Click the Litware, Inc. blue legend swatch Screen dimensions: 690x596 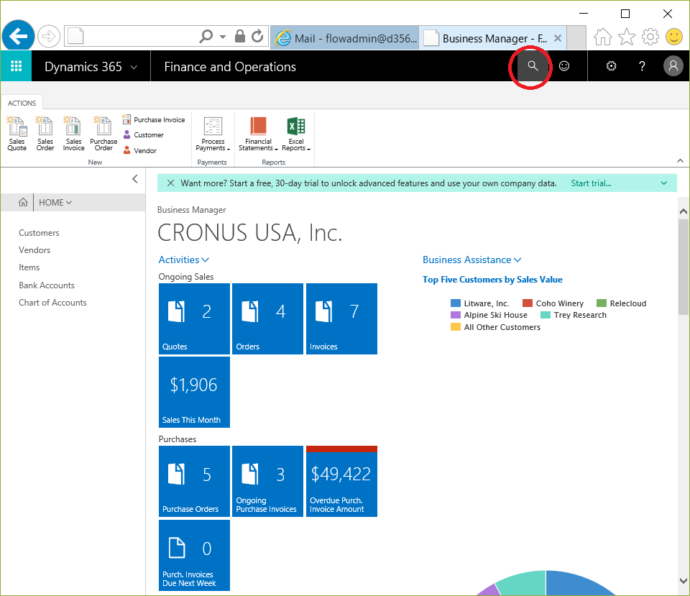coord(456,303)
